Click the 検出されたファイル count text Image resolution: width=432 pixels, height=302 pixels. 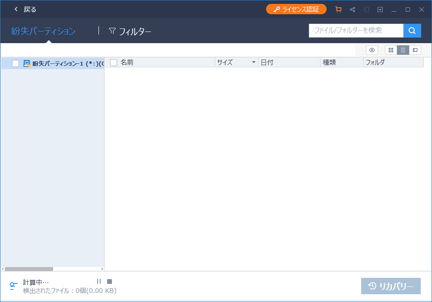pos(70,291)
